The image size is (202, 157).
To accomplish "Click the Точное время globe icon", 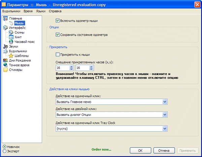I will click(5, 65).
